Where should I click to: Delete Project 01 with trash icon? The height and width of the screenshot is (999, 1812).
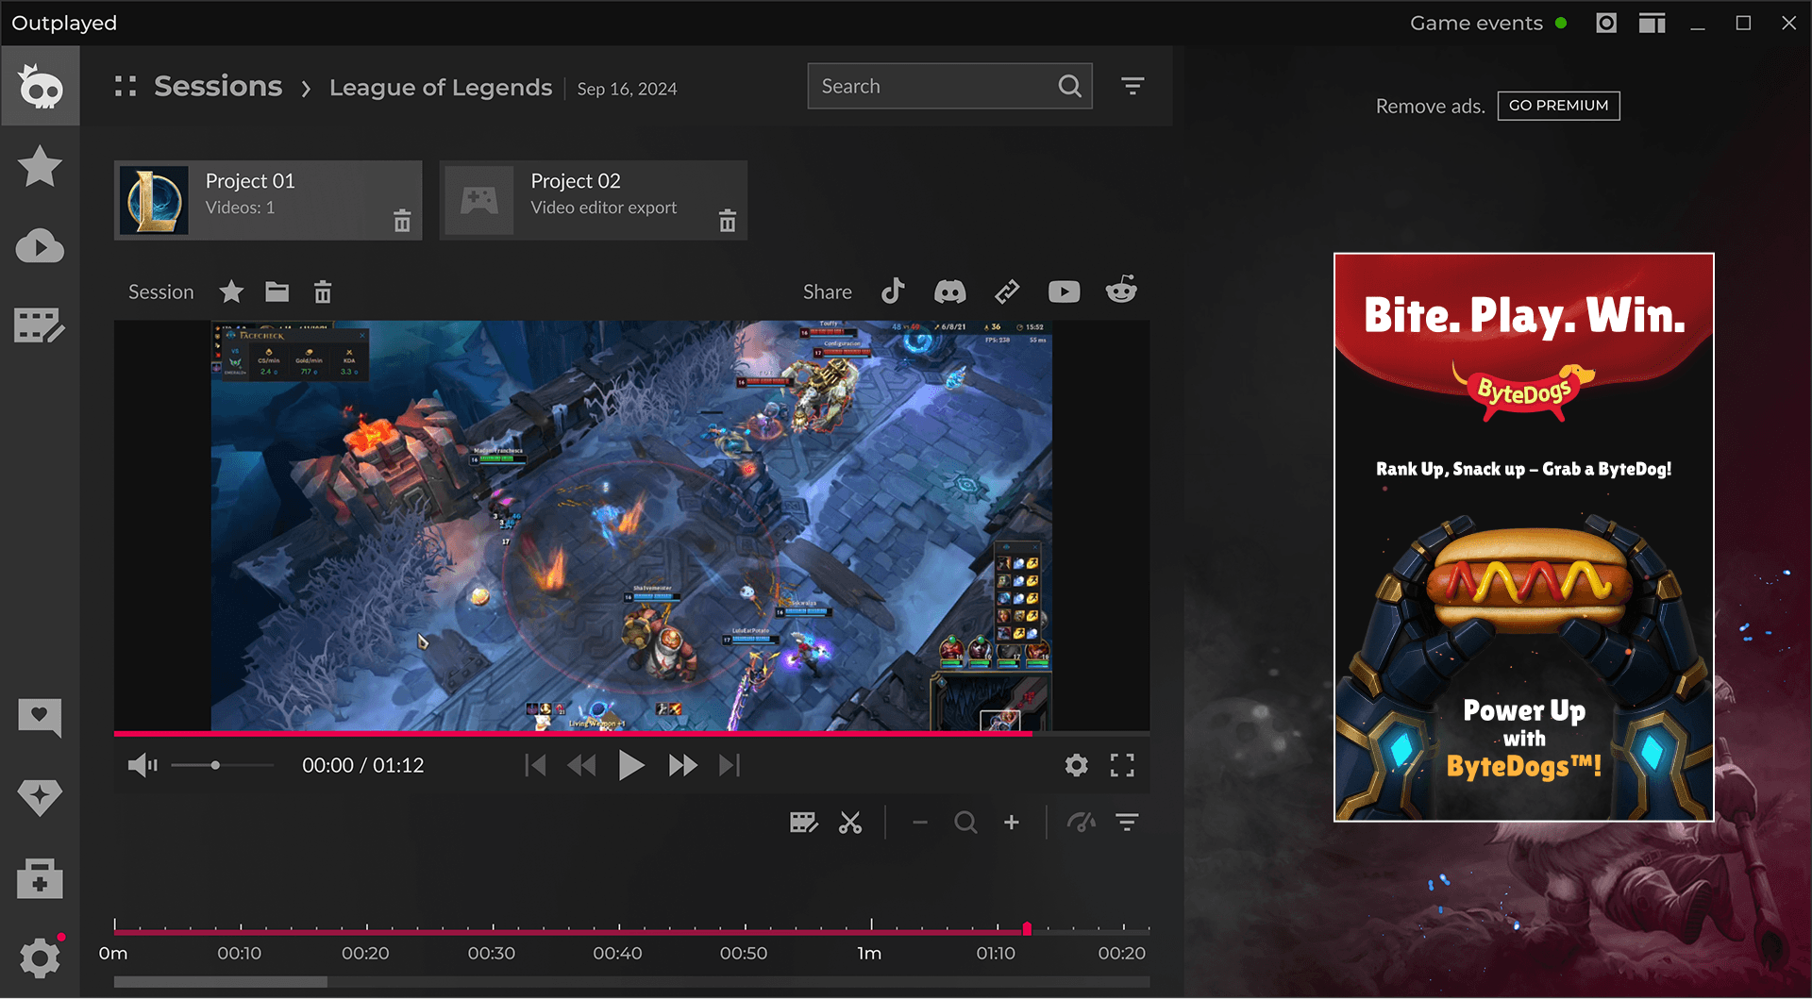click(402, 221)
